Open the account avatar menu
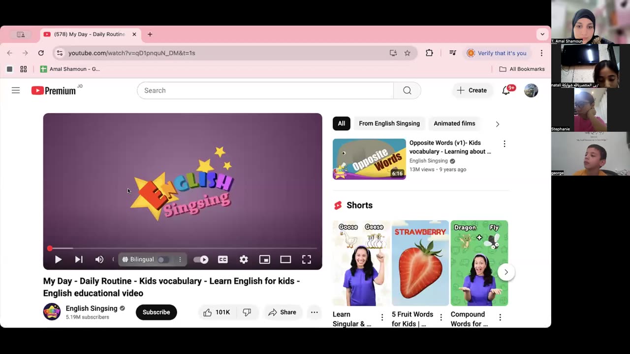This screenshot has width=630, height=354. (x=531, y=90)
